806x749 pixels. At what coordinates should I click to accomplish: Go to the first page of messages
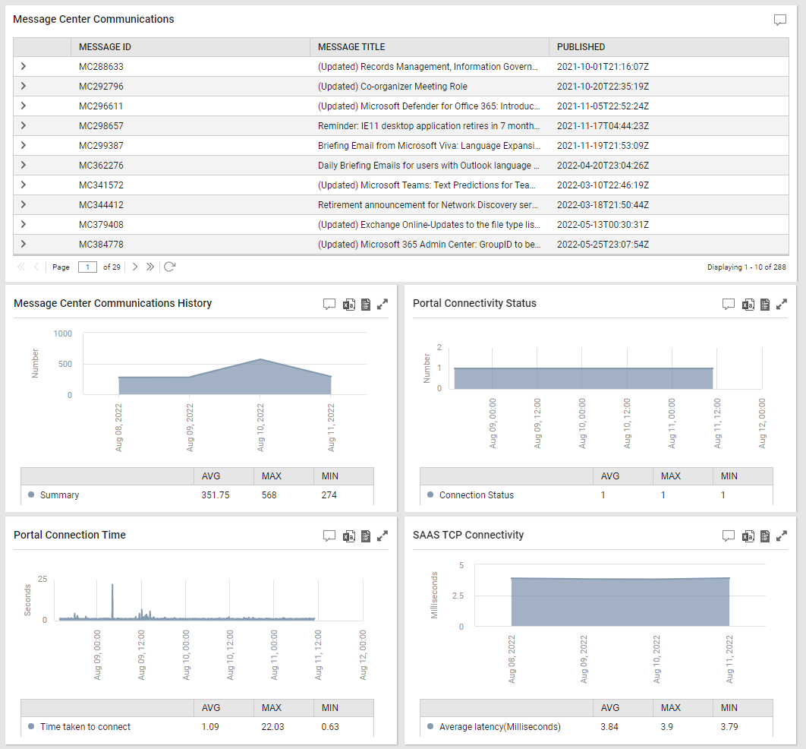coord(21,267)
